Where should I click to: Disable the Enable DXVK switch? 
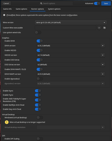40,41
